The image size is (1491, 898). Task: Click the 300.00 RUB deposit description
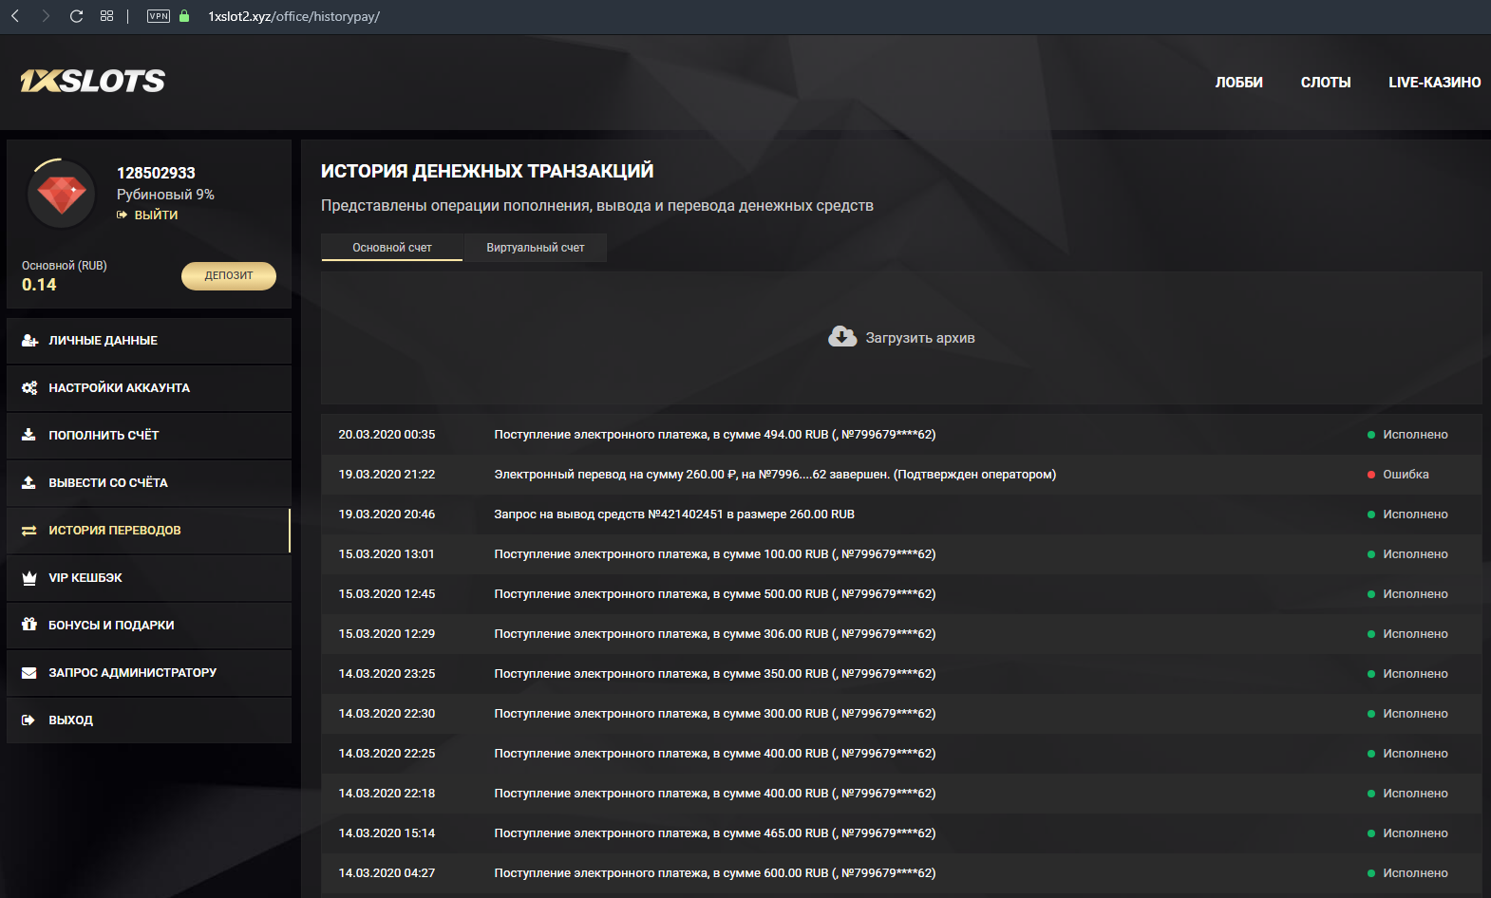[x=715, y=714]
